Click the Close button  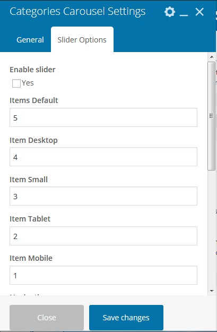47,317
